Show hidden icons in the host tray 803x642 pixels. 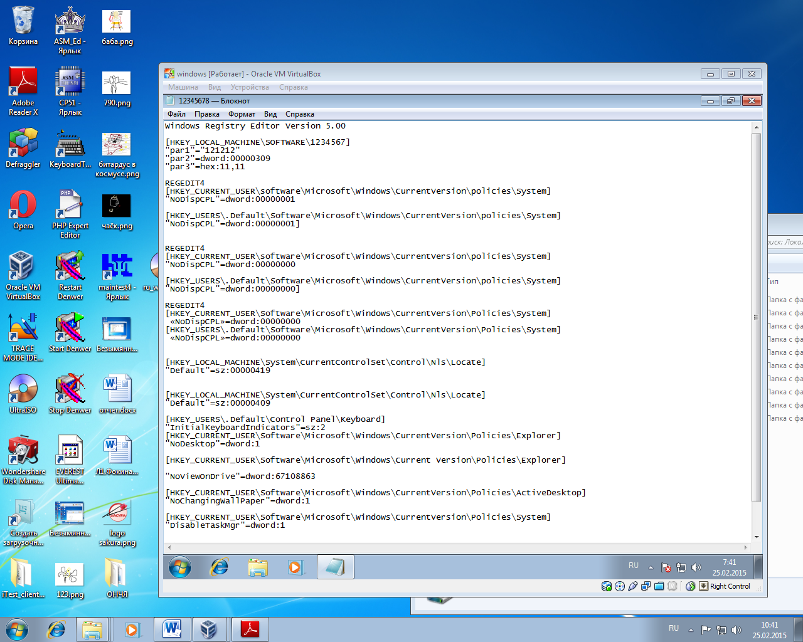click(x=691, y=629)
